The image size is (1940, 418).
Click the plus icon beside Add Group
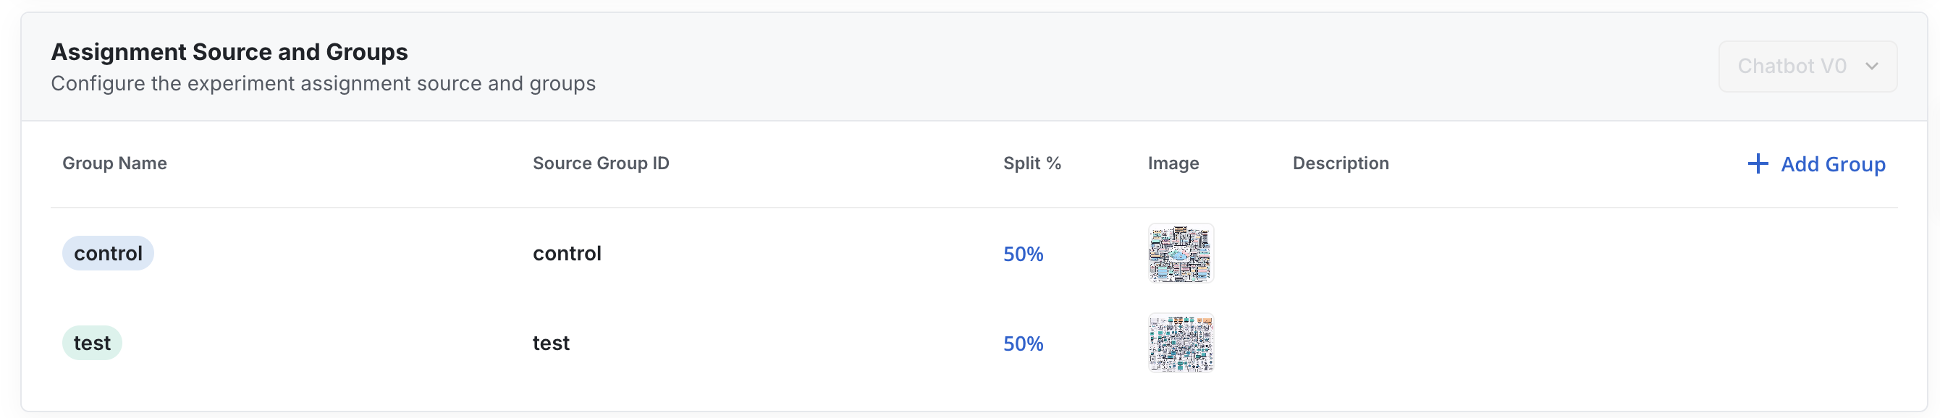pyautogui.click(x=1757, y=164)
